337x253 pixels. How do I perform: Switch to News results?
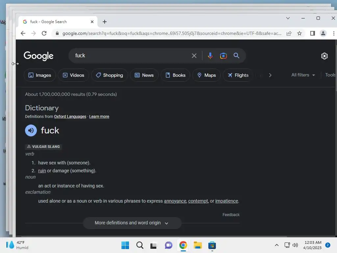144,75
